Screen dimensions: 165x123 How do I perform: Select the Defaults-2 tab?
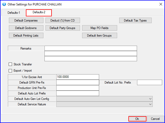point(39,12)
